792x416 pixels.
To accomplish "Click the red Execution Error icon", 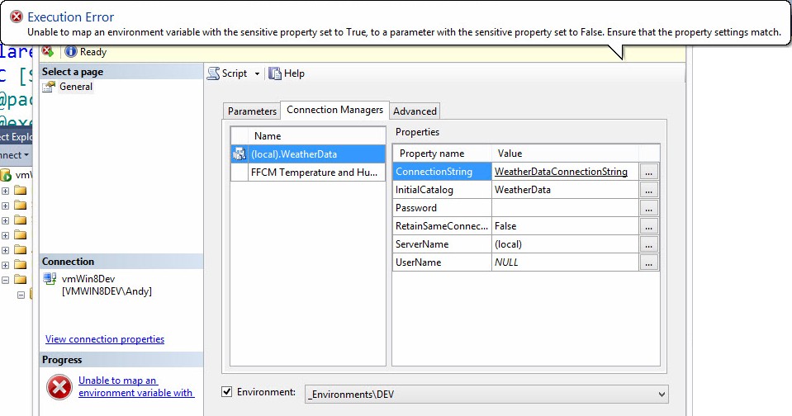I will (16, 17).
